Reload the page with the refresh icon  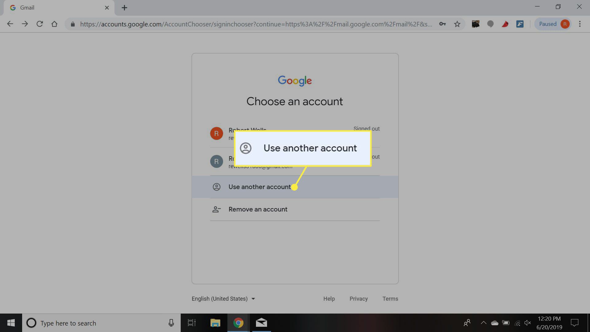(x=40, y=24)
